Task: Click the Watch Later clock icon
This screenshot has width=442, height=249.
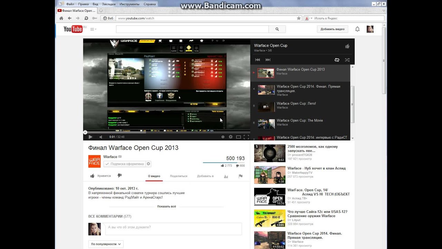Action: (223, 137)
